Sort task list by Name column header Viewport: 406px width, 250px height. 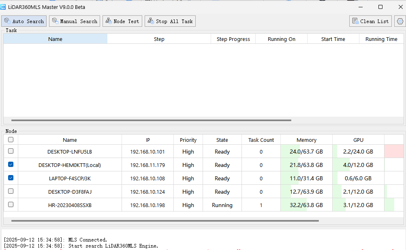(56, 39)
